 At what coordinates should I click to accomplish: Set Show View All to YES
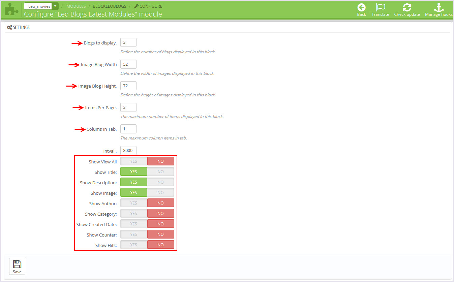click(134, 161)
